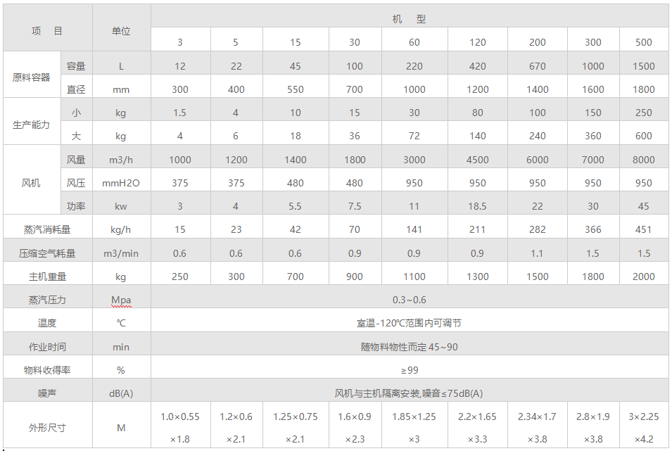Click the 机型 header cell
This screenshot has width=672, height=451.
[409, 19]
